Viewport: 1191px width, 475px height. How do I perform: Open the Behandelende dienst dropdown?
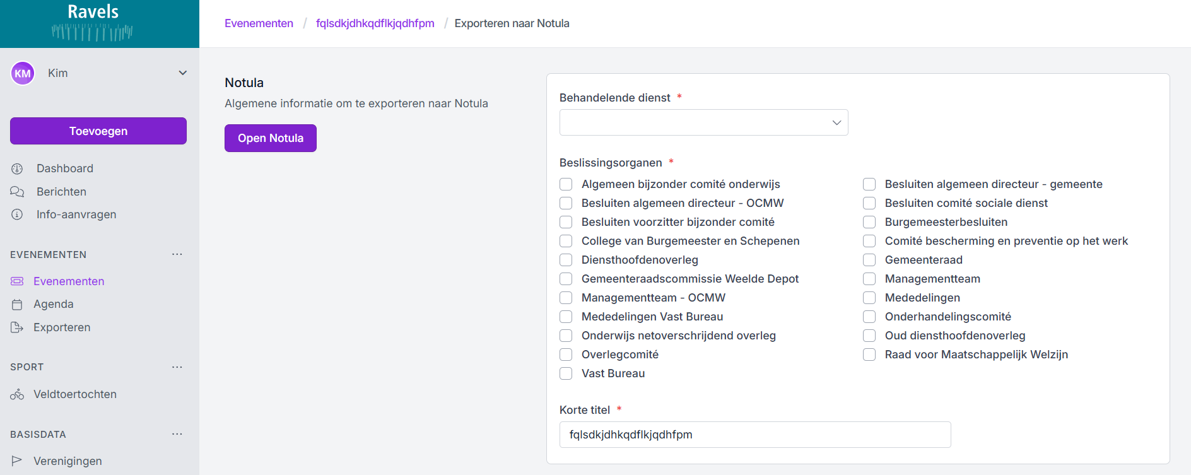point(703,122)
